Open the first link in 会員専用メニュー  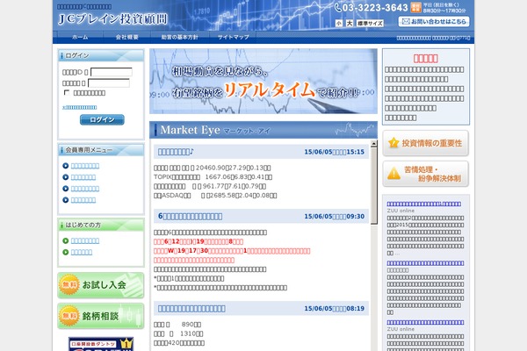point(85,166)
